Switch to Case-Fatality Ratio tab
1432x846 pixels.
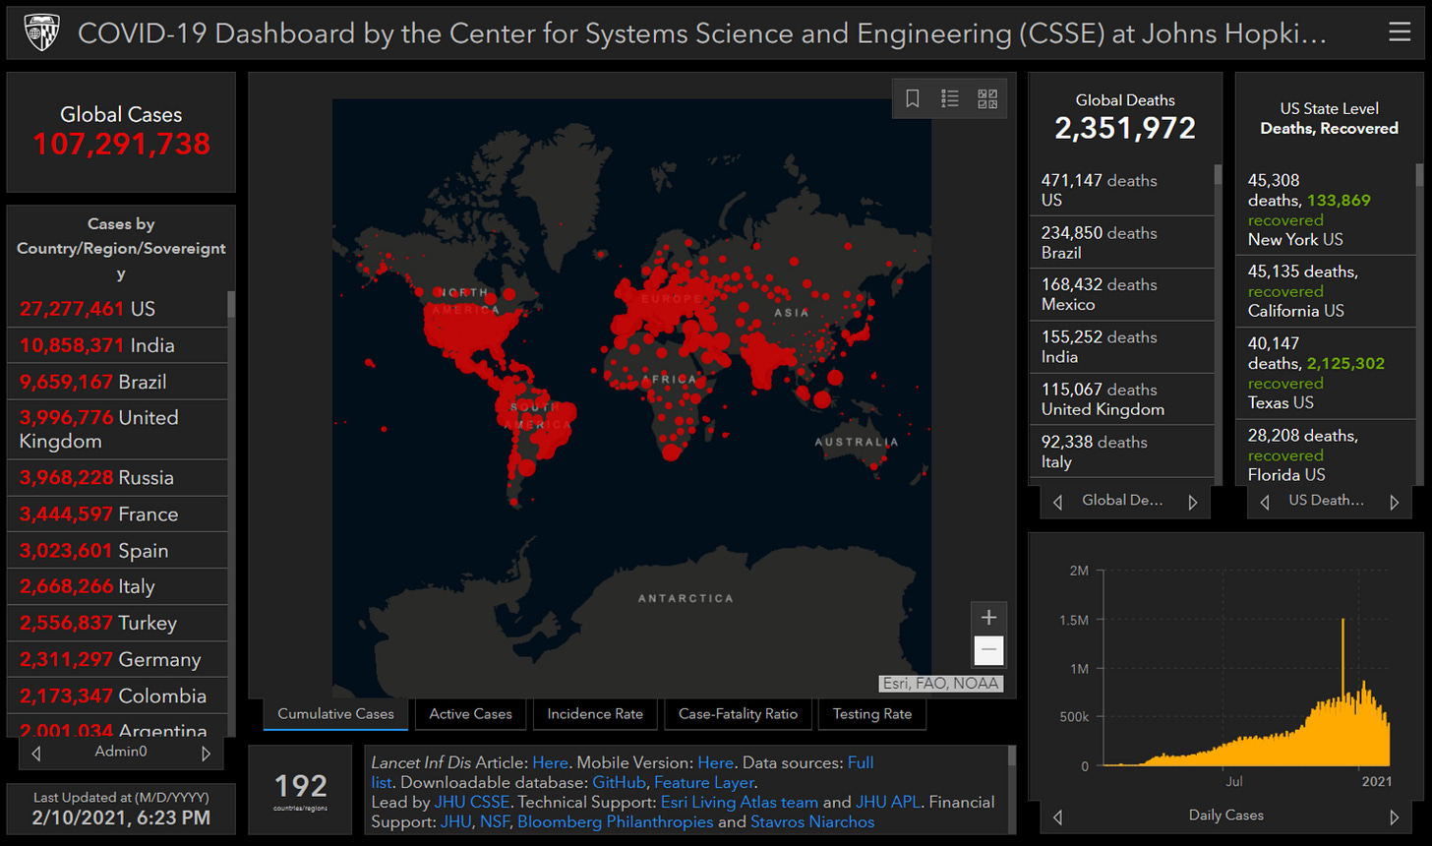tap(738, 714)
